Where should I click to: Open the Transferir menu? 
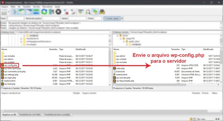click(27, 7)
